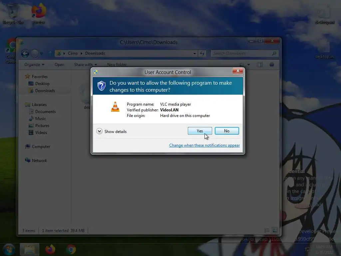Refresh the Downloads folder in Explorer

click(202, 53)
